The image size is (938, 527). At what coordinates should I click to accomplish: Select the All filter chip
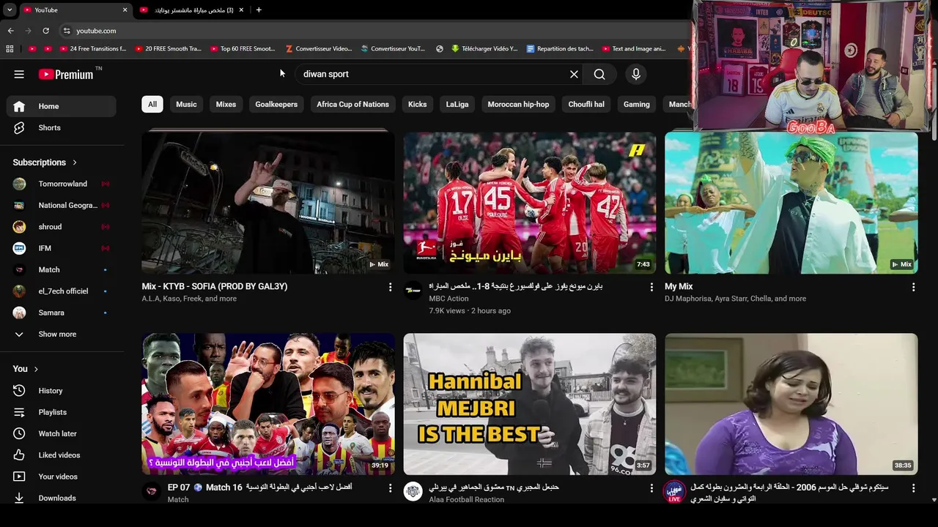(152, 104)
